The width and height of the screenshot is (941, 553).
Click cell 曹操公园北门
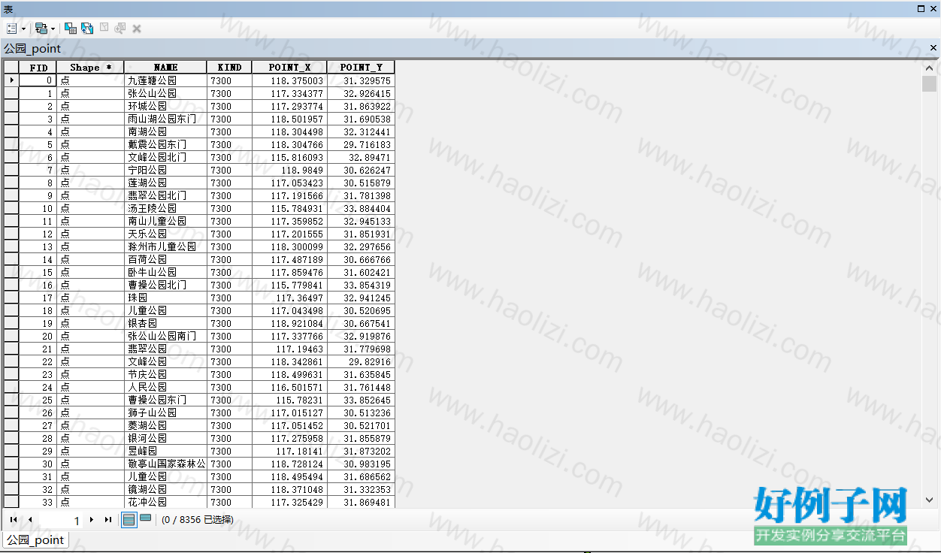pyautogui.click(x=165, y=285)
